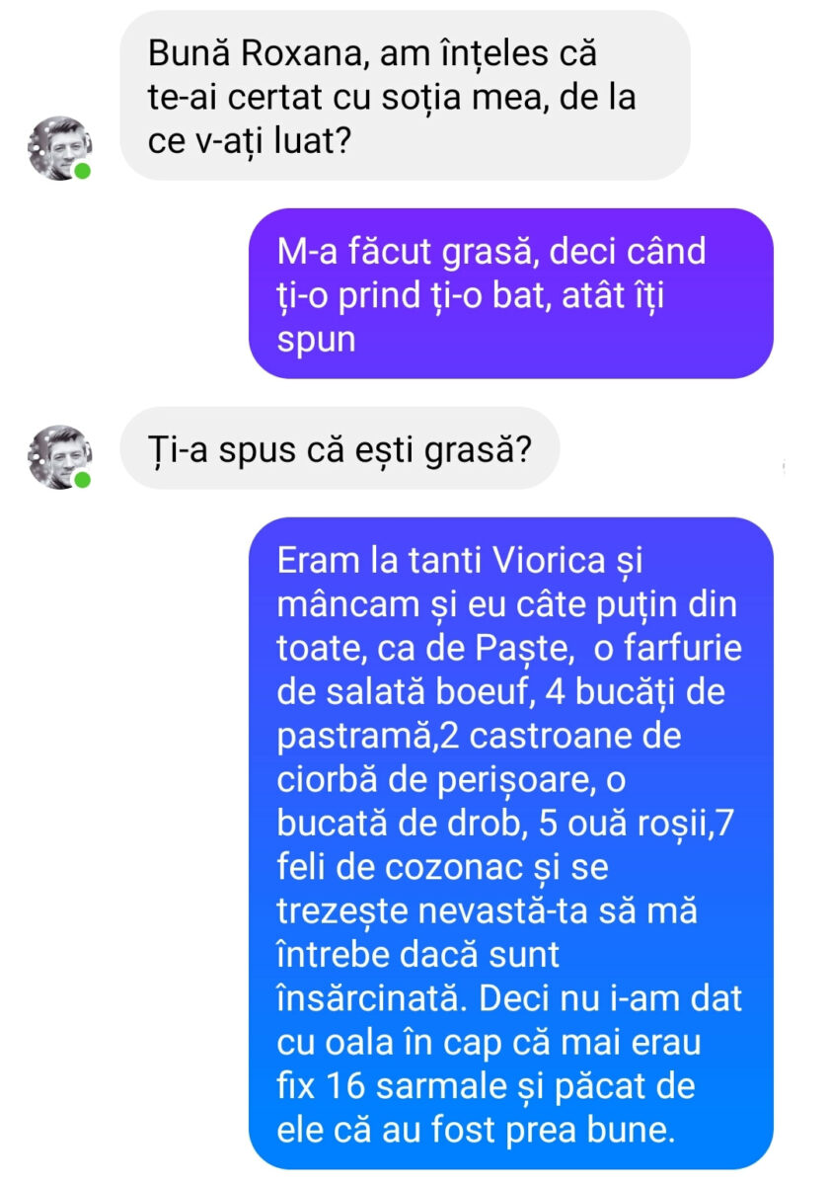Select the gray bubble "Ți-a spus că ești grasă?"
This screenshot has height=1185, width=829.
(339, 447)
